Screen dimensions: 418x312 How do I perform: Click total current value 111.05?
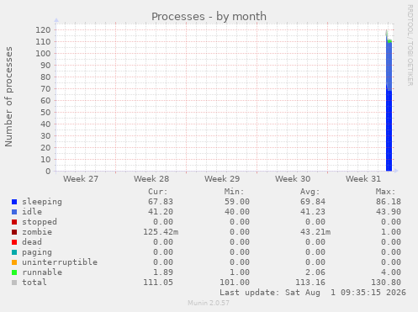158,283
